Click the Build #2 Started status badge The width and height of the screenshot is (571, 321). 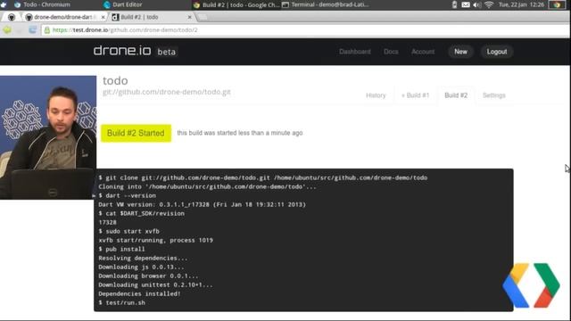(x=136, y=133)
